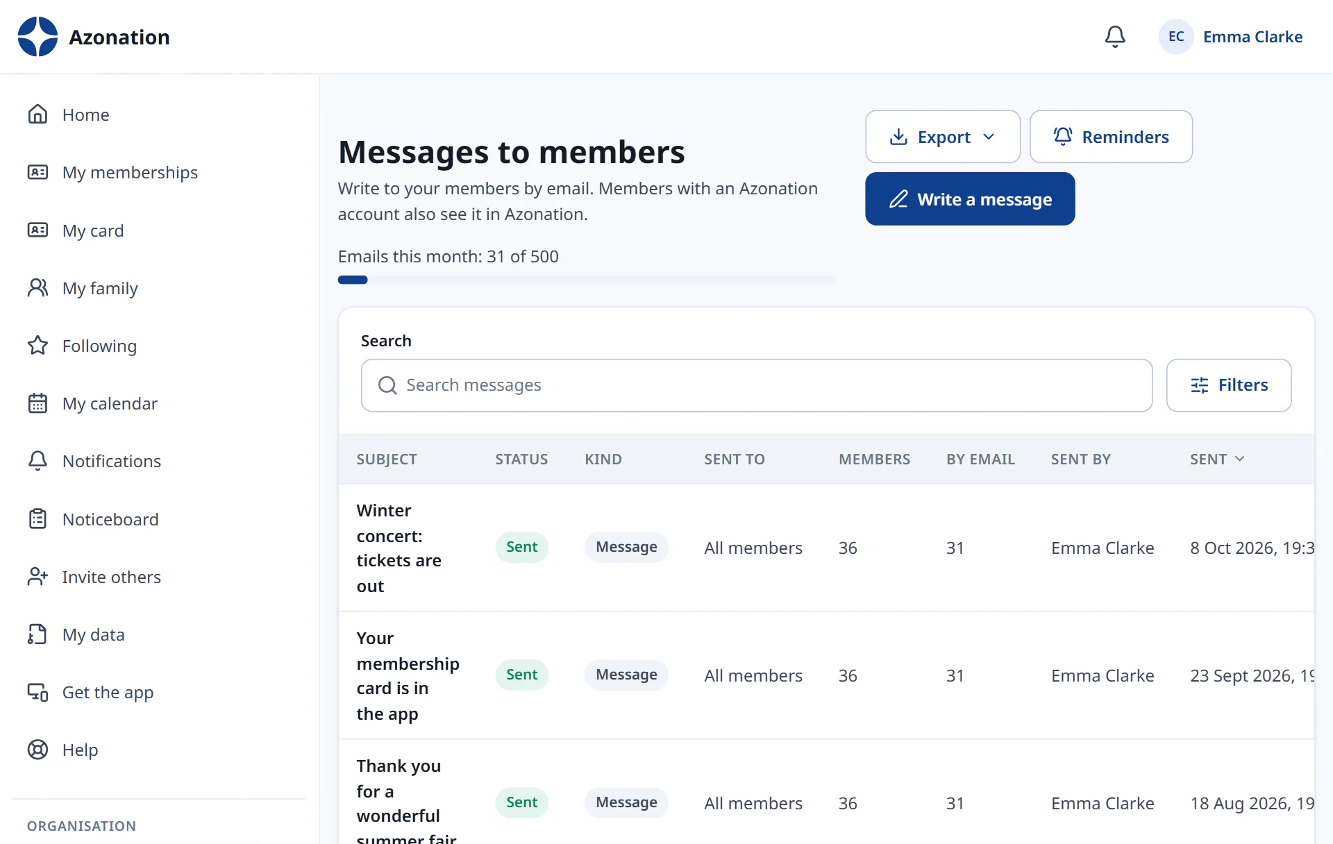Open Emma Clarke profile name
This screenshot has height=844, width=1333.
pos(1252,37)
